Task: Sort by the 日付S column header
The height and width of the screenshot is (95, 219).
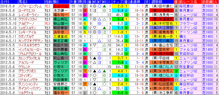Action: [x=9, y=2]
